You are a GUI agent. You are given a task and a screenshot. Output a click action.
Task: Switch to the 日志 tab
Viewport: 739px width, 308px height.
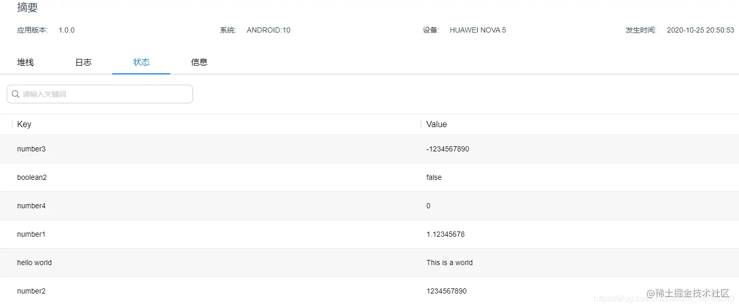(83, 63)
